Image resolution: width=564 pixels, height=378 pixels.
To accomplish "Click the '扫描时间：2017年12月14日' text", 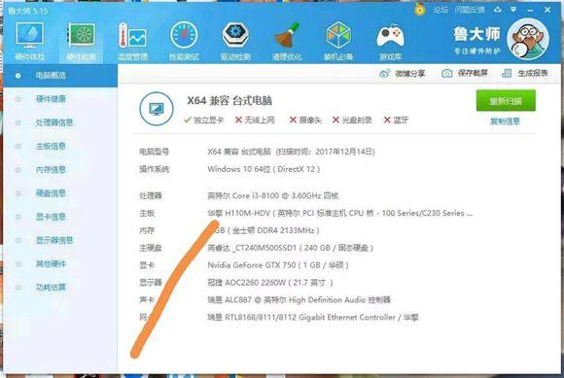I will [x=326, y=152].
